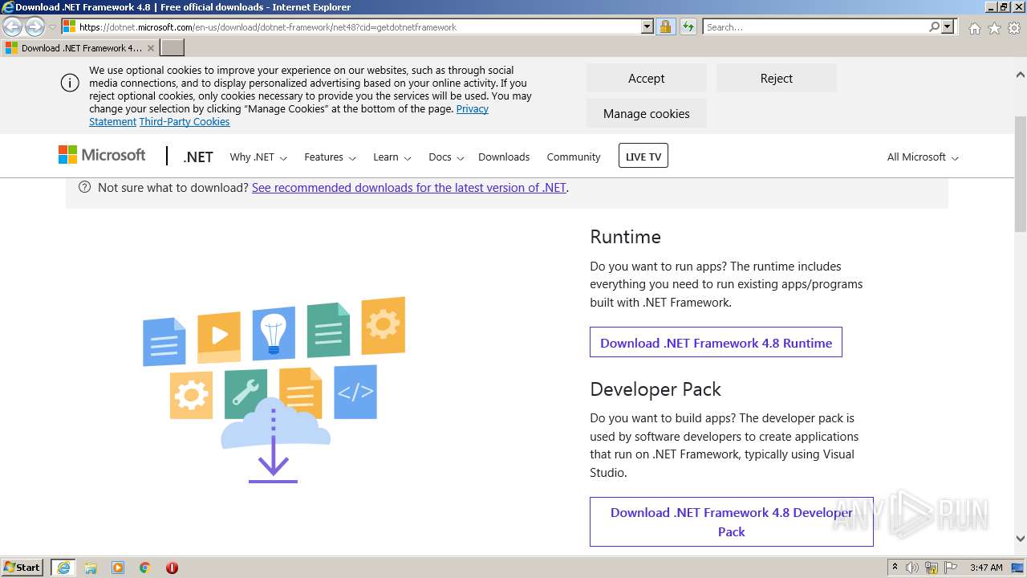Download .NET Framework 4.8 Runtime
Screen dimensions: 1027x578
pyautogui.click(x=716, y=343)
